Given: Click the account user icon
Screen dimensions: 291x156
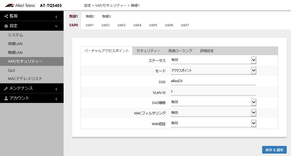Looking at the screenshot, I should [x=6, y=98].
